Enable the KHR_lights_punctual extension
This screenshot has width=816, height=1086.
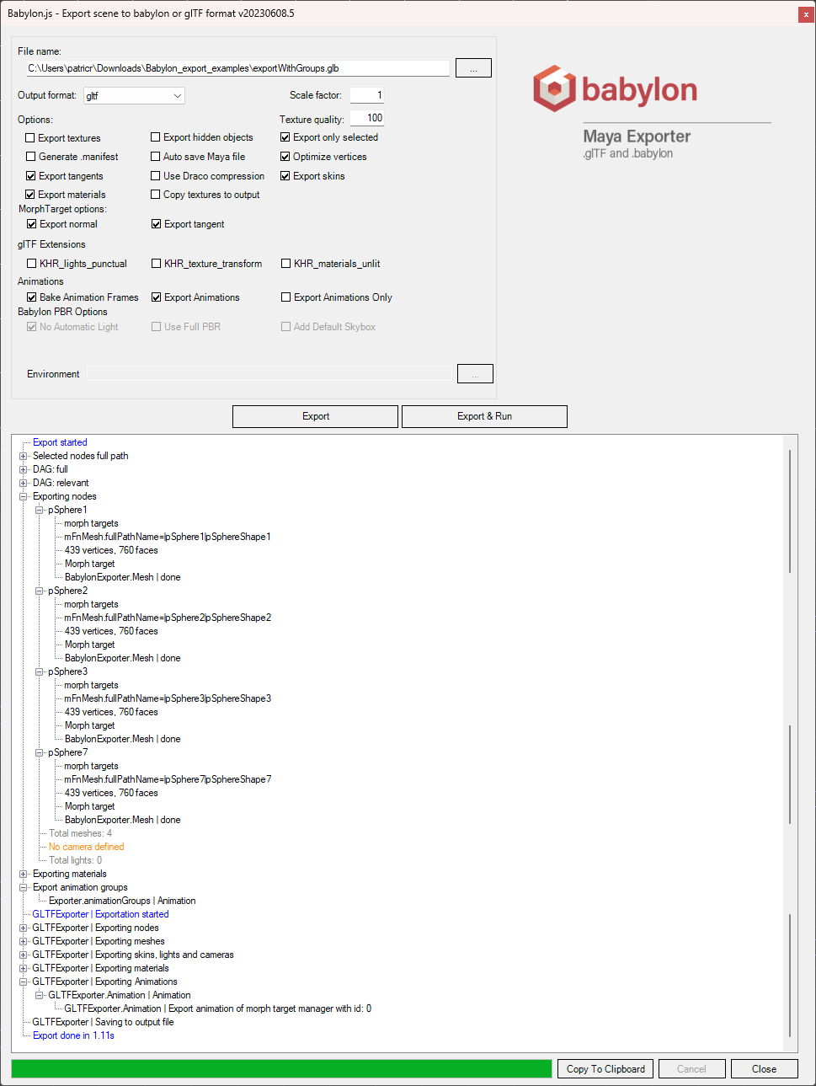(x=31, y=263)
